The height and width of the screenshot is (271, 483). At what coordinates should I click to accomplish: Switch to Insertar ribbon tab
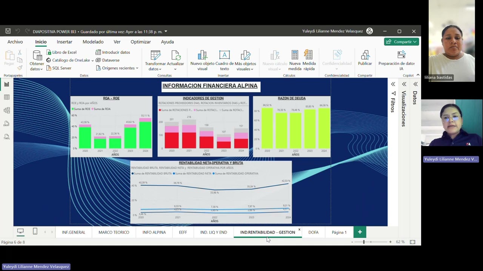coord(65,42)
